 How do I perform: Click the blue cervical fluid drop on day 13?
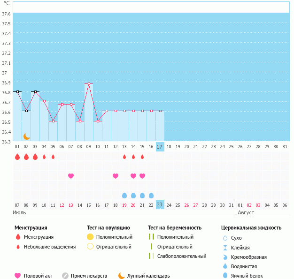124,195
